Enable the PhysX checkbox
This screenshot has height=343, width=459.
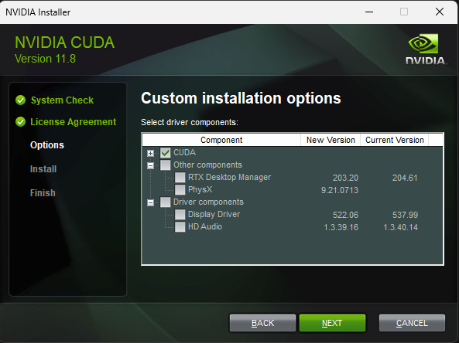point(180,189)
